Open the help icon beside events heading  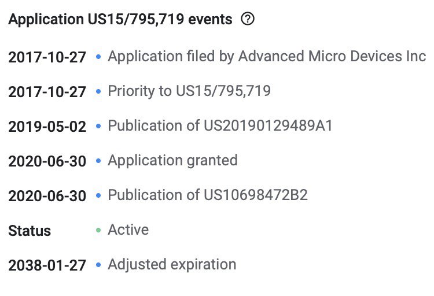[248, 19]
